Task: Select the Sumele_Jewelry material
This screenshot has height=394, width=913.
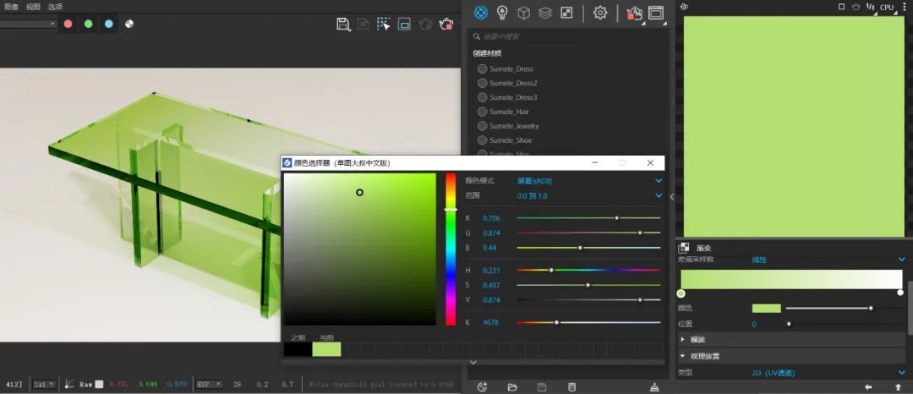Action: click(508, 126)
